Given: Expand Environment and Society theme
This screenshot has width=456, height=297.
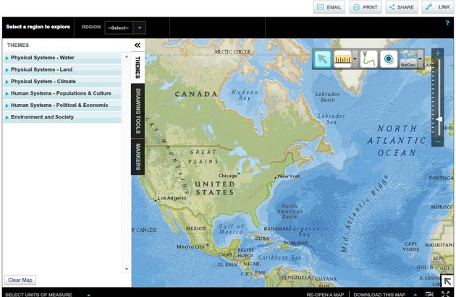Looking at the screenshot, I should pyautogui.click(x=62, y=117).
